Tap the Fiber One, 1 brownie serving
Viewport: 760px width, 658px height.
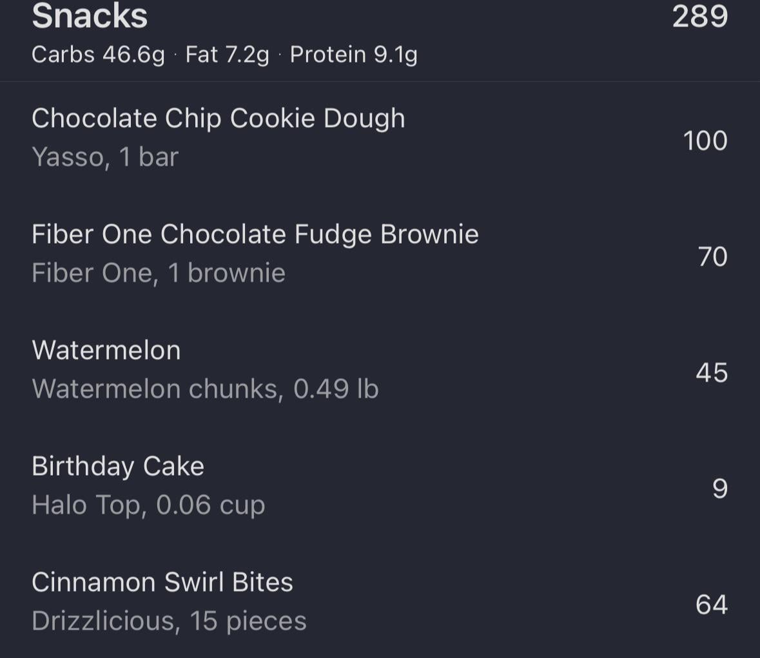pyautogui.click(x=159, y=273)
